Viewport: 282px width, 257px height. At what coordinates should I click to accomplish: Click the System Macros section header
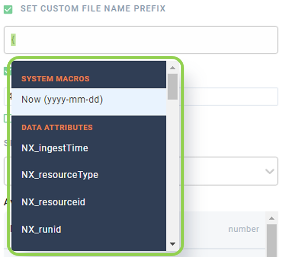(56, 79)
